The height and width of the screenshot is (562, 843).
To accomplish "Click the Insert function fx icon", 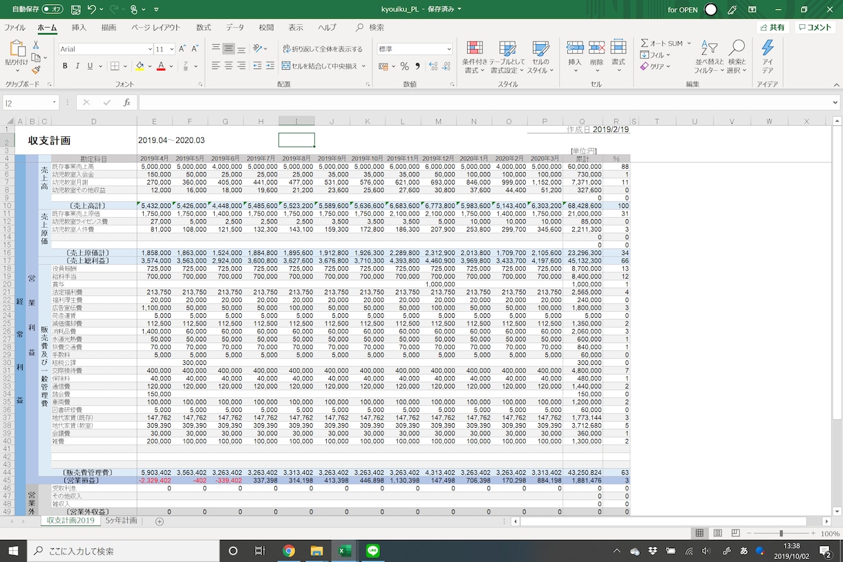I will point(126,102).
